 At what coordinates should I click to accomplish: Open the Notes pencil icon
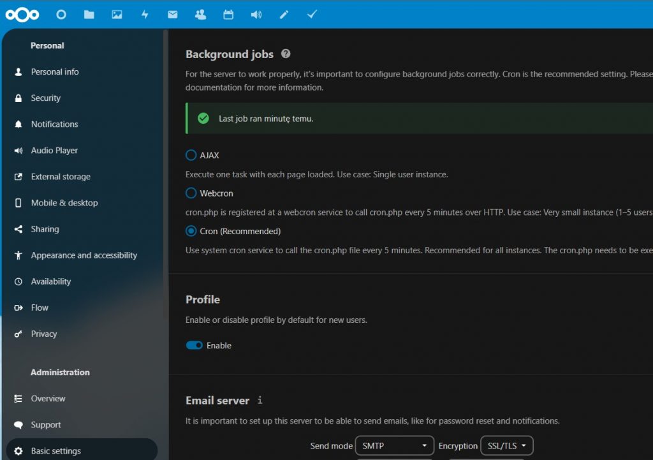284,15
